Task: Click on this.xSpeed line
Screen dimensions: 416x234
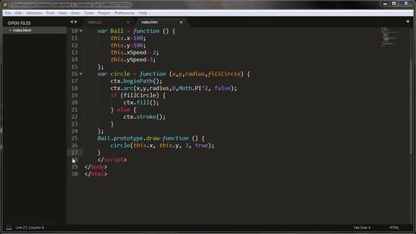Action: [135, 53]
